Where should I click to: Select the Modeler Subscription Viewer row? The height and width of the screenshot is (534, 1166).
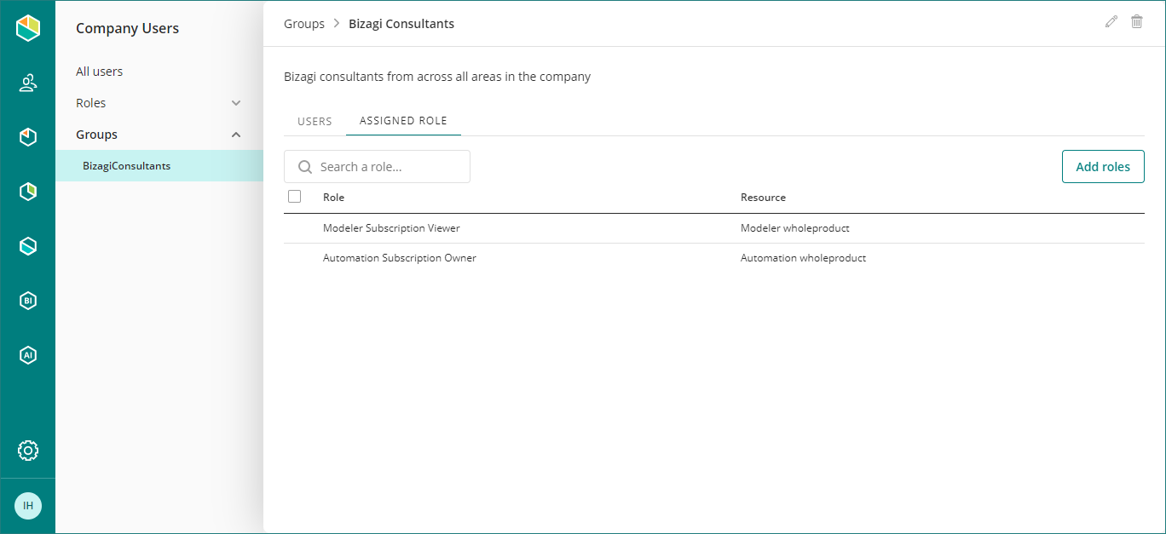(x=714, y=228)
